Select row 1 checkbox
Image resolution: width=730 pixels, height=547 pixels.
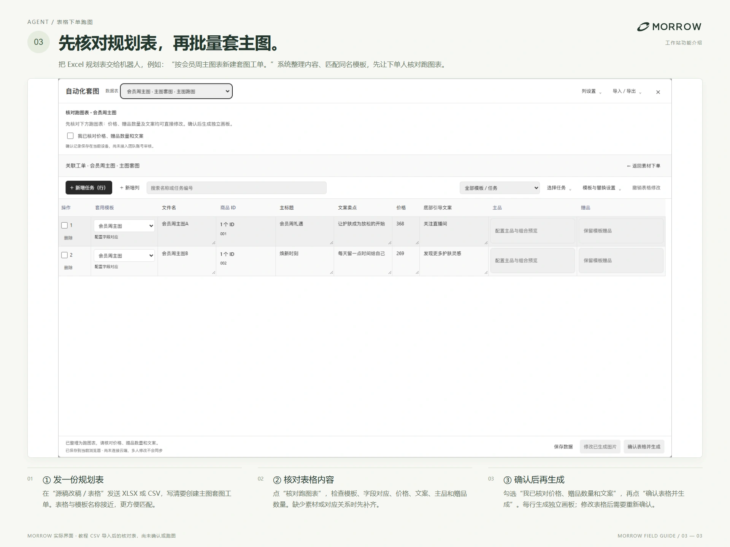point(64,225)
